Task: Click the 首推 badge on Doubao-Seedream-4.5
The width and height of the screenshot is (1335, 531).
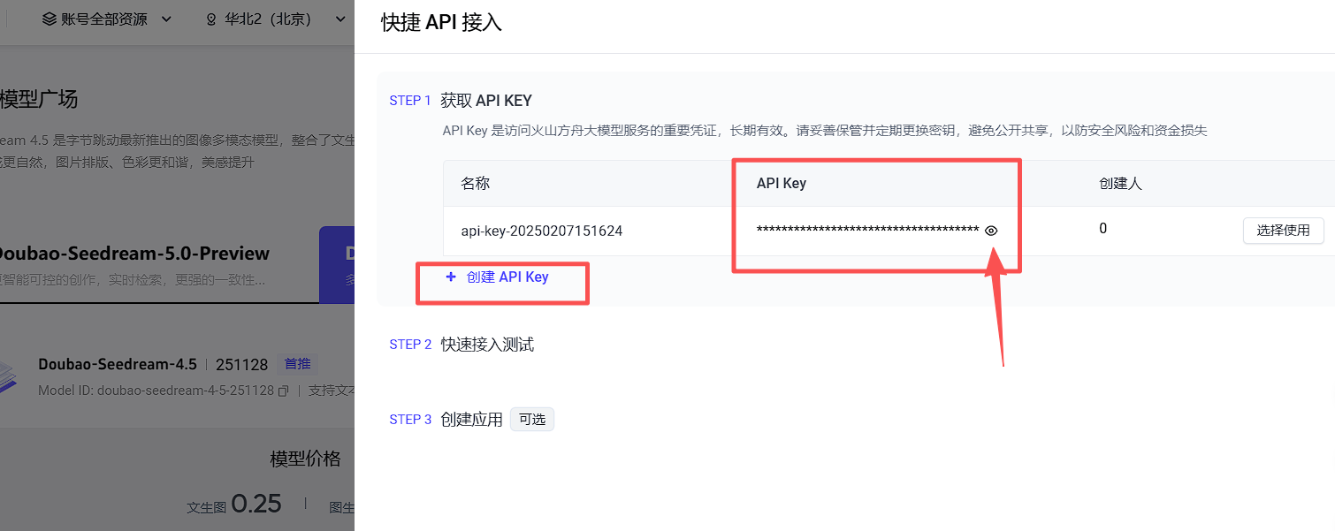Action: coord(297,364)
